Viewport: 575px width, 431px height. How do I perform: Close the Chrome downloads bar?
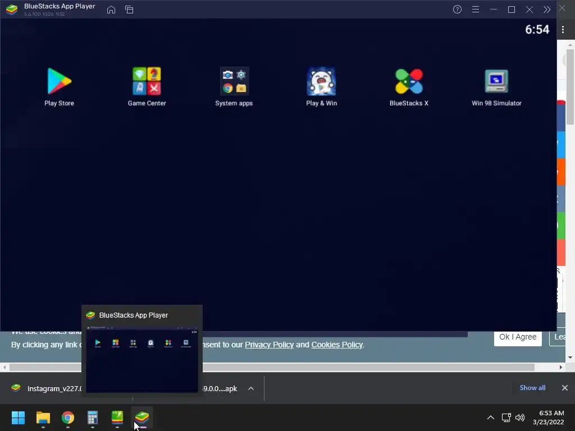[x=565, y=388]
